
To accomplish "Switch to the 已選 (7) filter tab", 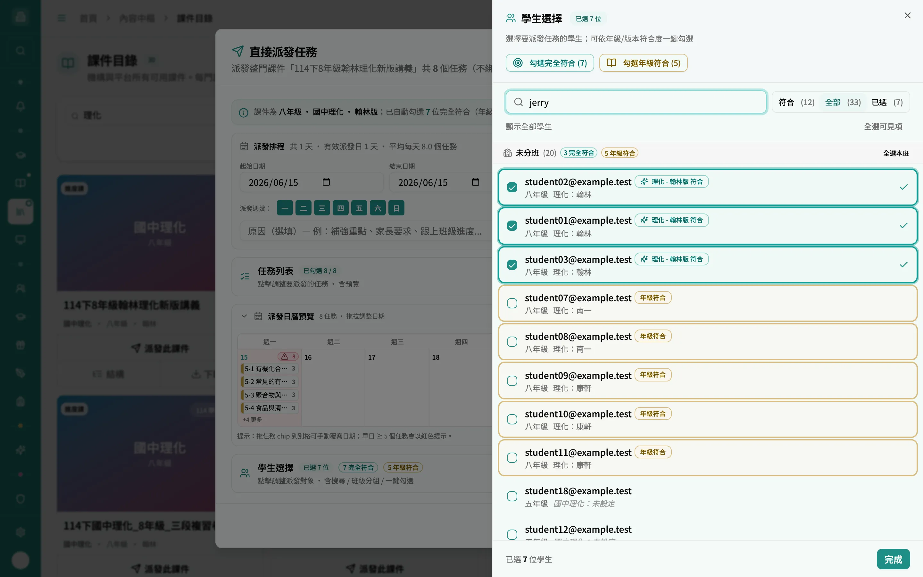I will tap(887, 102).
